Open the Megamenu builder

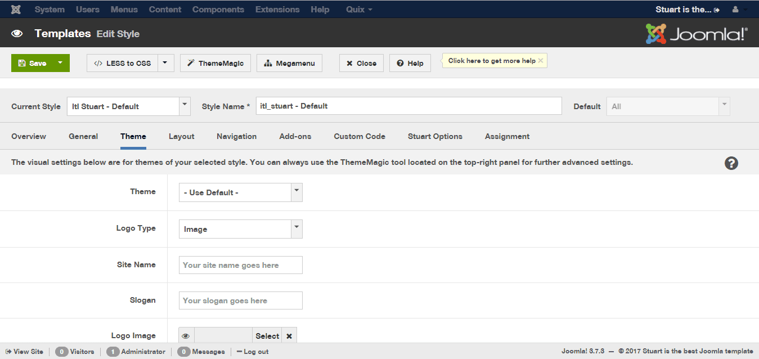click(289, 63)
